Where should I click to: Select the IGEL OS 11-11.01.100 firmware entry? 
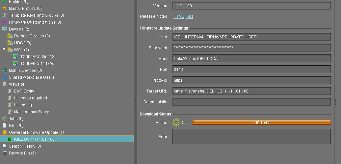pos(34,139)
